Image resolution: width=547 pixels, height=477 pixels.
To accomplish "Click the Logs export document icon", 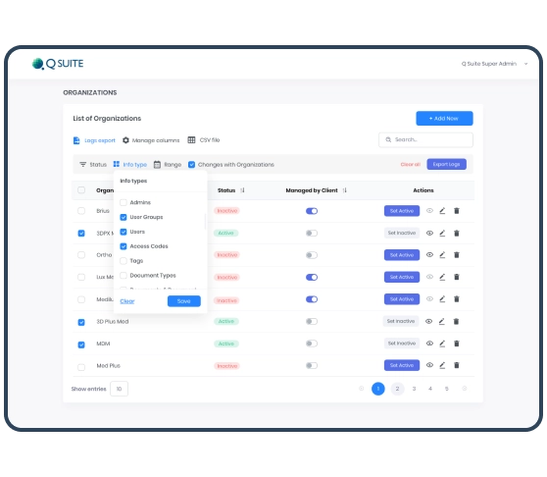I will (x=76, y=140).
